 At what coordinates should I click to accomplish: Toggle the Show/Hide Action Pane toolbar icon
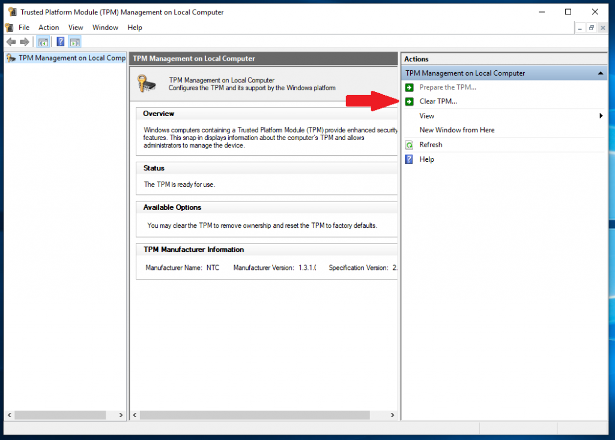tap(74, 41)
